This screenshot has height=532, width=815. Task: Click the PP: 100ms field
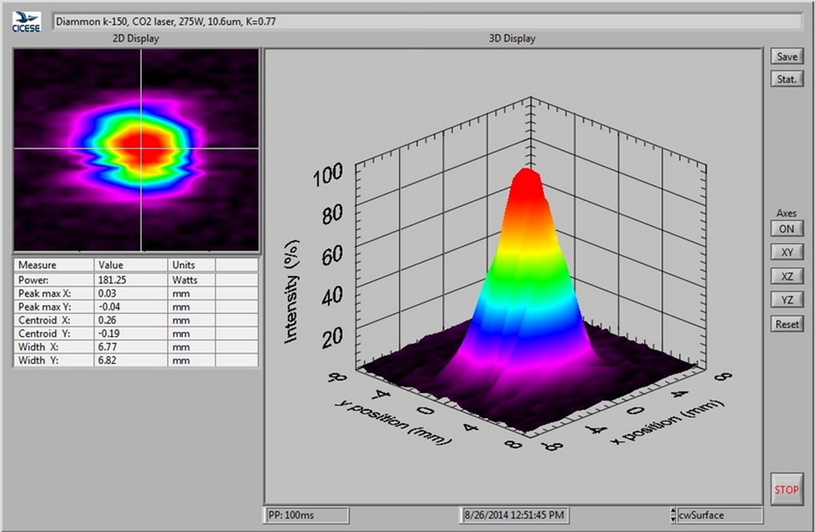tap(307, 515)
